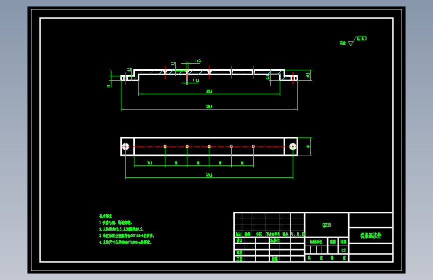The image size is (433, 280).
Task: Click the left large mounting hole
Action: point(126,146)
